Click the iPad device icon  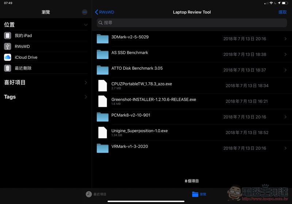(x=8, y=35)
